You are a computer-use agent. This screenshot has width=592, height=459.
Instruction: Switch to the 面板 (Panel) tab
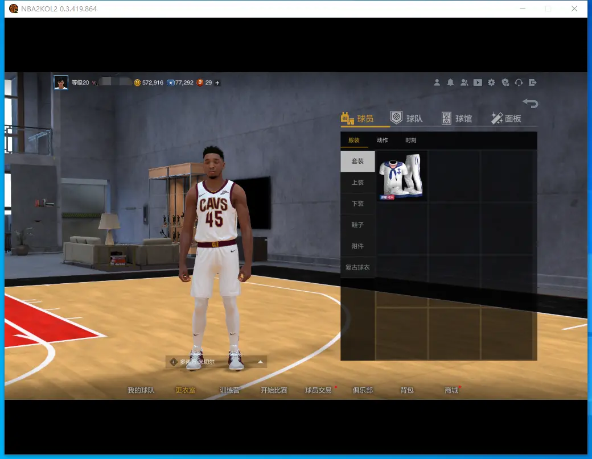pos(506,118)
